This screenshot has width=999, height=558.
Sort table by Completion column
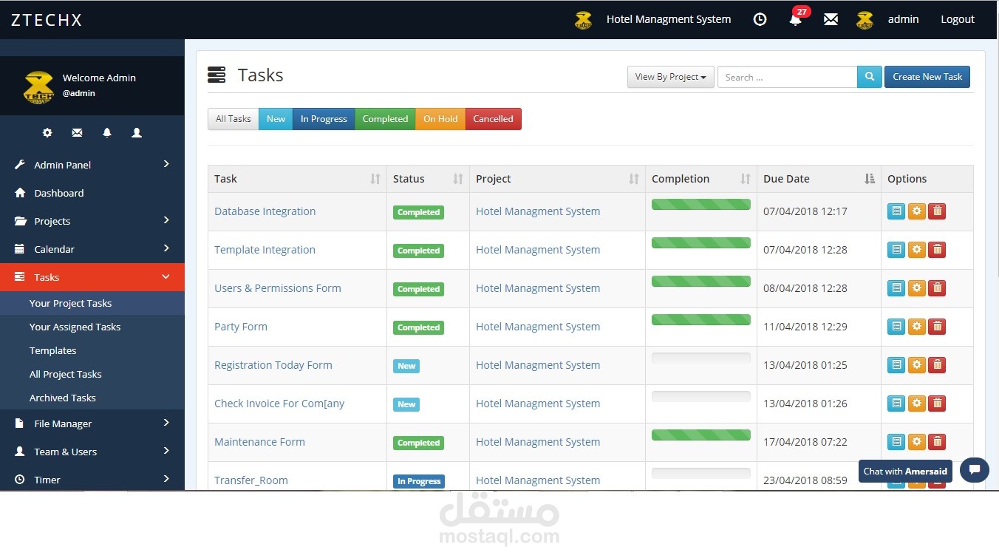point(701,179)
